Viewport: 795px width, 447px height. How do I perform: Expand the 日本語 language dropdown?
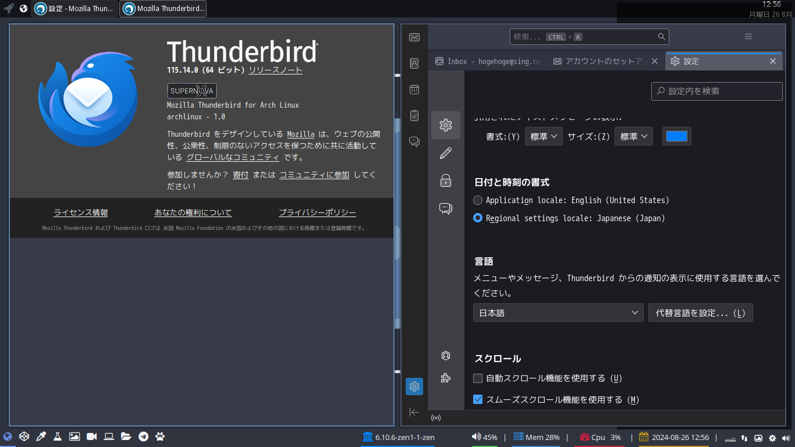tap(558, 313)
